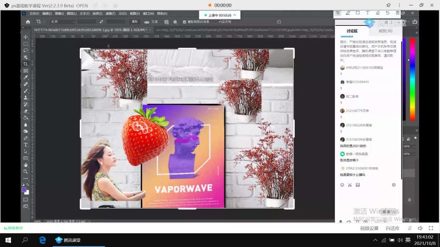The image size is (440, 247).
Task: Select the annotation eraser tool
Action: pyautogui.click(x=378, y=13)
